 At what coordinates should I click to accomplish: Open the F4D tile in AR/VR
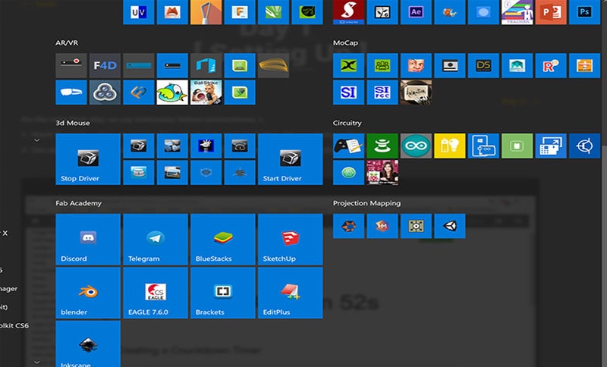[x=105, y=66]
